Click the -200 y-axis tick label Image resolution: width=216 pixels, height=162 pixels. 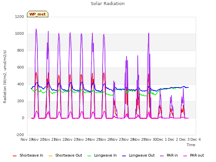[20, 135]
